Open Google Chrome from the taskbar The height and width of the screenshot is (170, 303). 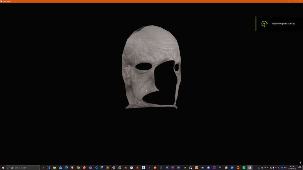(78, 168)
